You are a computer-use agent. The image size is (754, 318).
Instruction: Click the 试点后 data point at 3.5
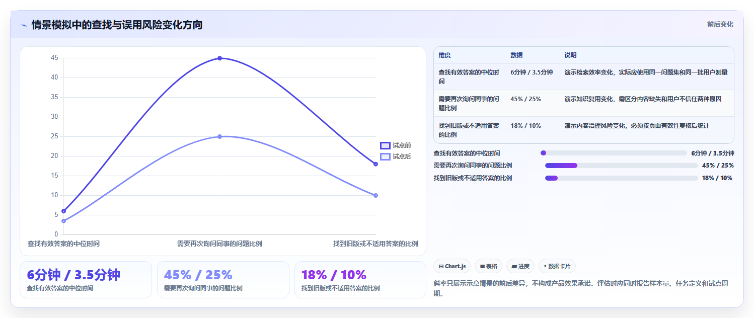pos(63,221)
